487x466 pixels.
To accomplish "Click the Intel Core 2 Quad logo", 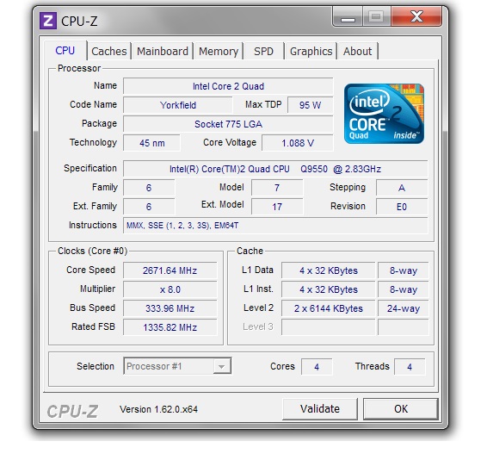I will point(384,114).
